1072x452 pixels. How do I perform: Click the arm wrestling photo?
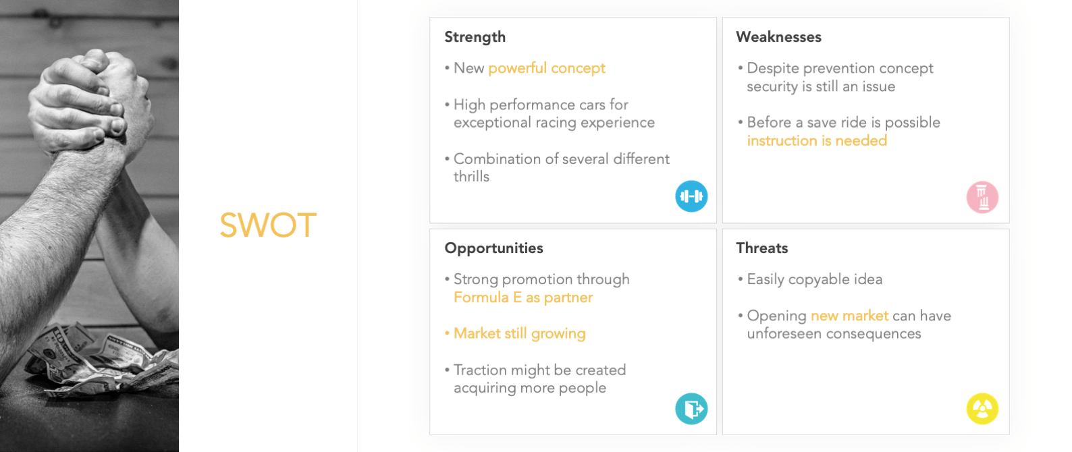89,226
